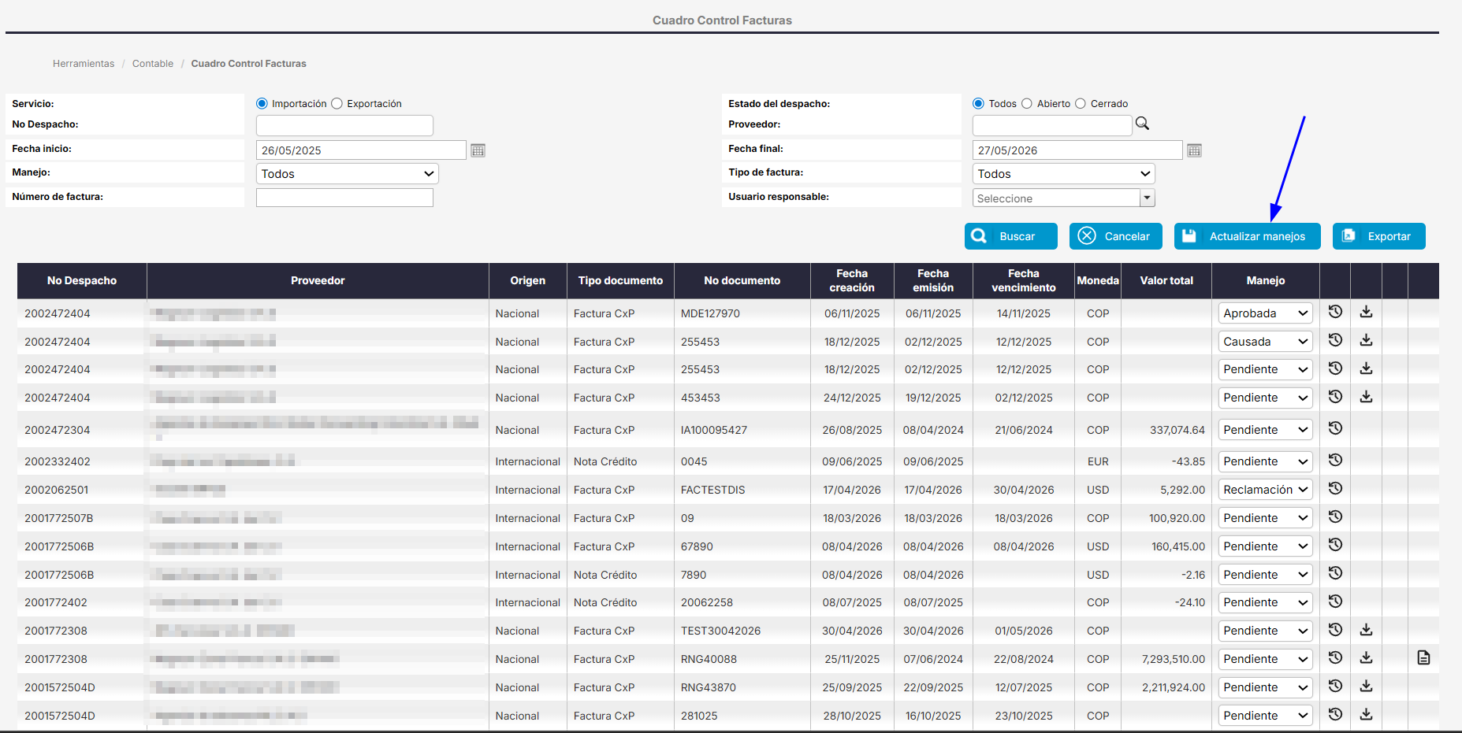Click the Buscar button

coord(1011,236)
